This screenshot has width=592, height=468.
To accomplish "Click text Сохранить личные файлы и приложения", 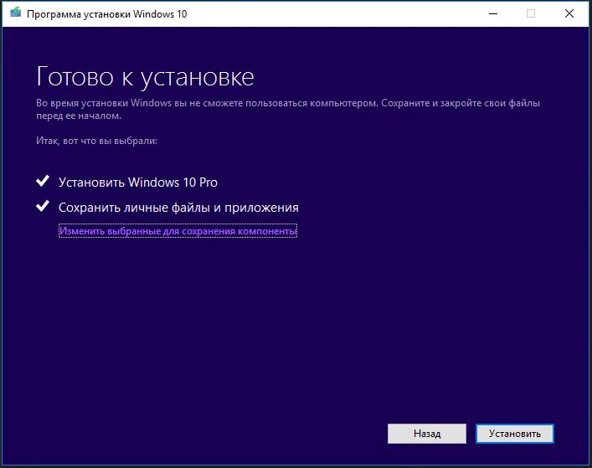I will tap(178, 208).
